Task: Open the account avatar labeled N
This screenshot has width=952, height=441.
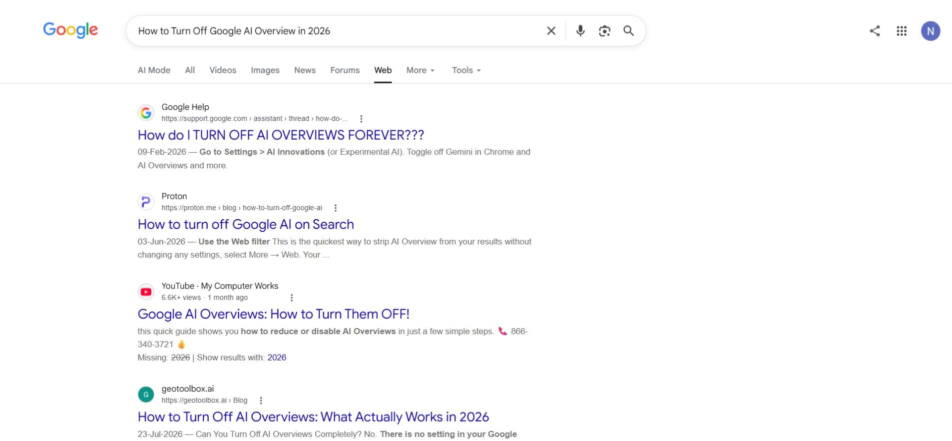Action: (931, 31)
